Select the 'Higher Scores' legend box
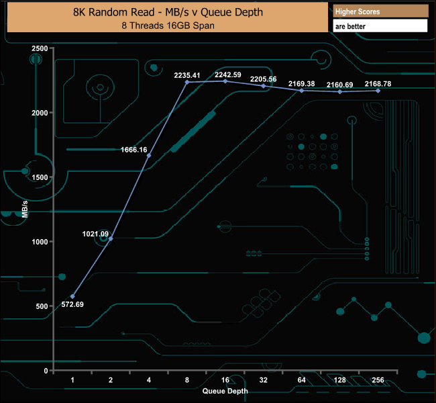 (x=380, y=11)
